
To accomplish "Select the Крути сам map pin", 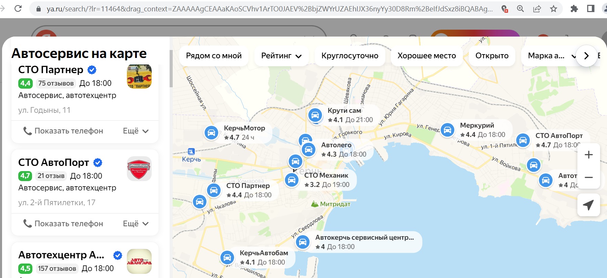I will pyautogui.click(x=315, y=115).
